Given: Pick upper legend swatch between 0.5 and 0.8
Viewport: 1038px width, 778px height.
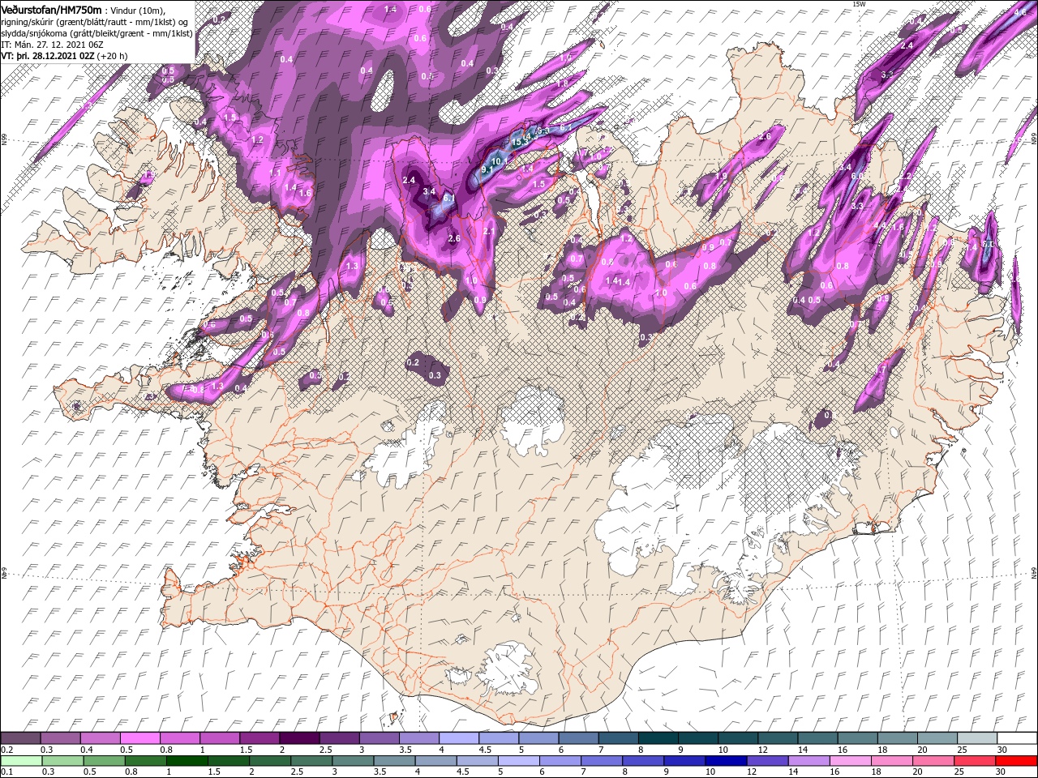Looking at the screenshot, I should (x=139, y=738).
